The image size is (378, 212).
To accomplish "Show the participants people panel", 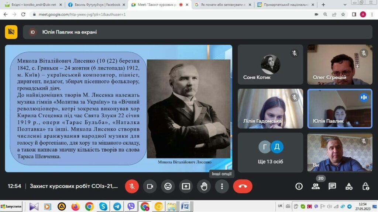I will 316,186.
